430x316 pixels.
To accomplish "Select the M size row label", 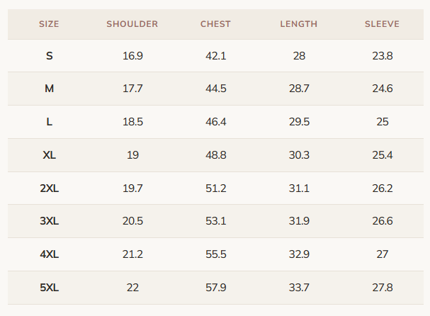I will coord(50,89).
